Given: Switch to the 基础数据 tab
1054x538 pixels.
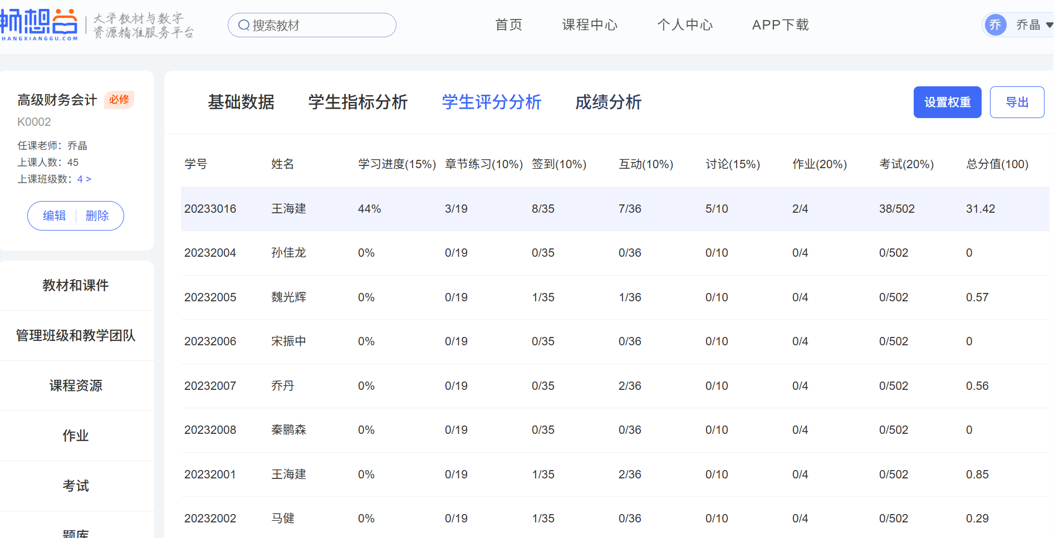Looking at the screenshot, I should click(241, 102).
